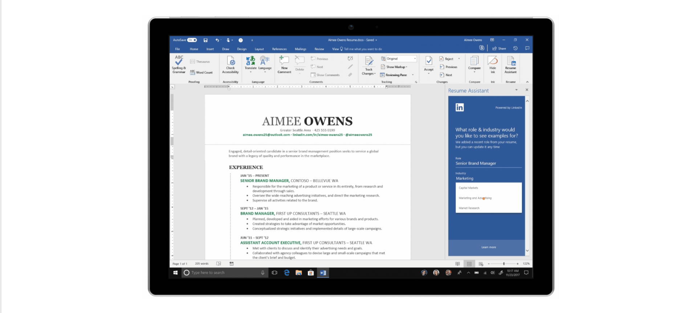Open the comments pane icon

point(527,48)
